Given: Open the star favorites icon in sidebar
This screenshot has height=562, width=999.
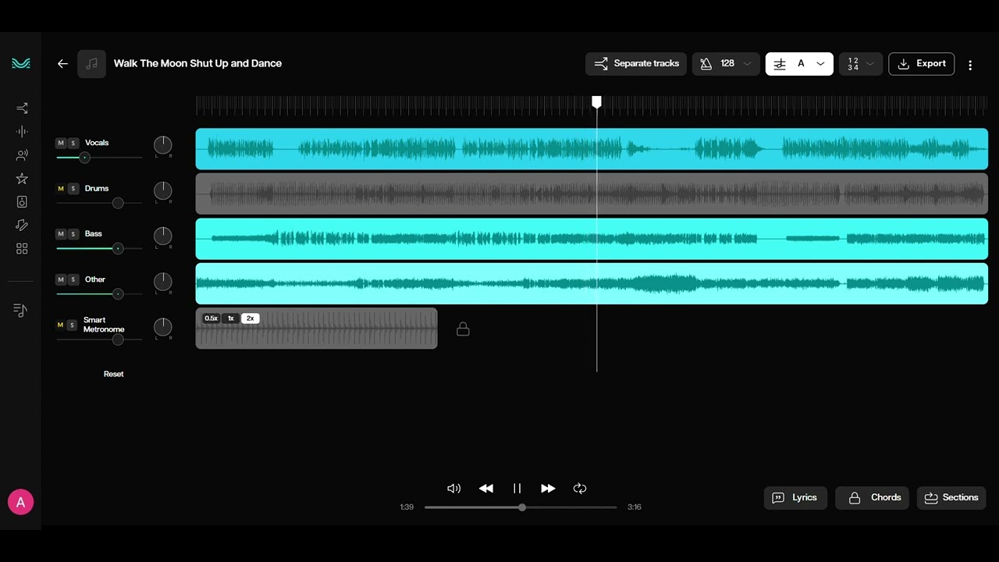Looking at the screenshot, I should [22, 179].
